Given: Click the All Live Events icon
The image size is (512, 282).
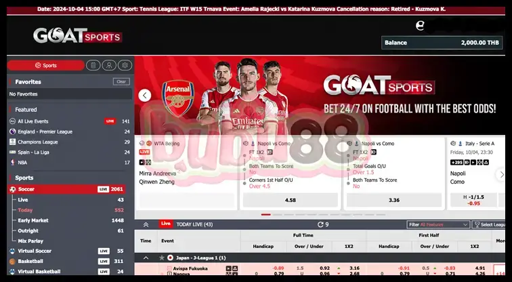Looking at the screenshot, I should coord(12,121).
